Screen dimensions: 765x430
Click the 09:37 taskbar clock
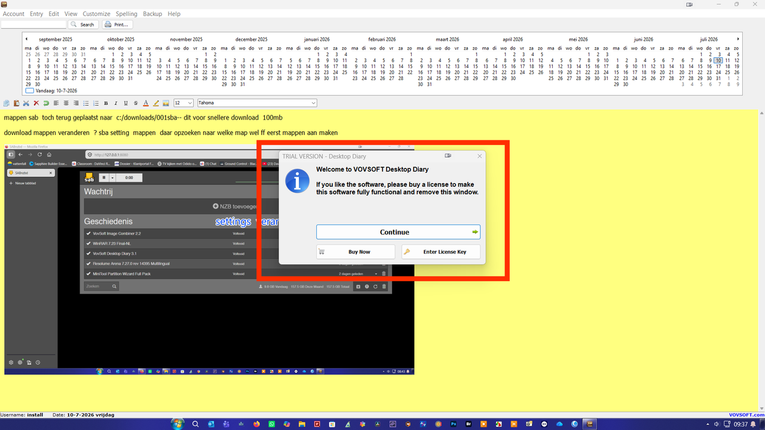click(740, 424)
